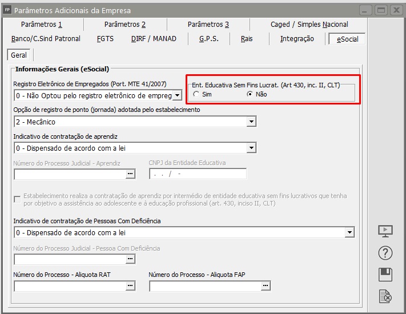Minimize the Parâmetros Adicionais da Empresa window

pos(365,10)
